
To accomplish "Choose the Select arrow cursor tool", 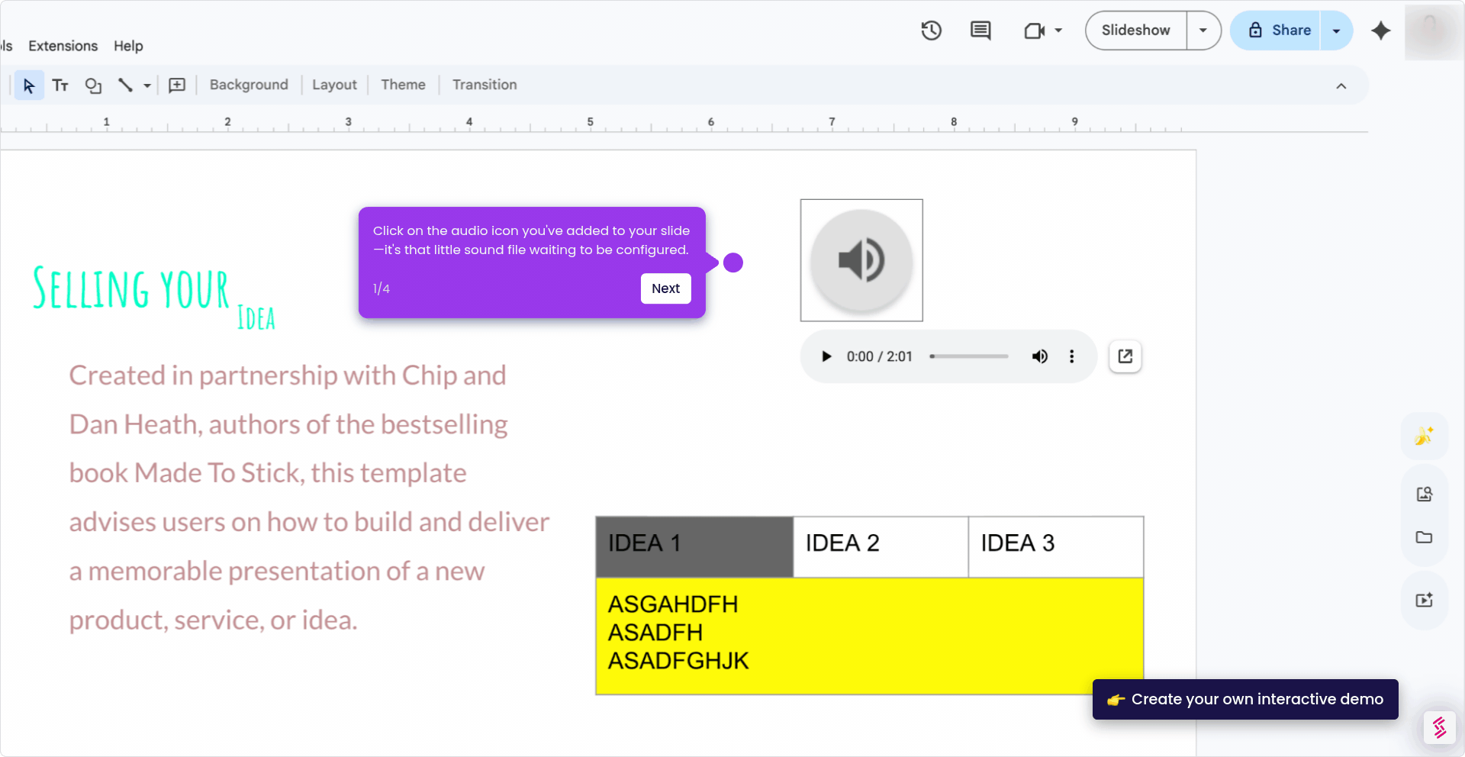I will point(29,85).
